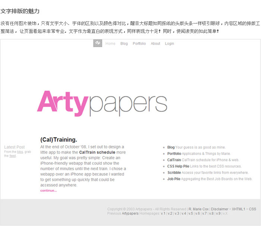Click the footer Artypapers link after 'Previous'
This screenshot has width=261, height=226.
click(x=130, y=213)
